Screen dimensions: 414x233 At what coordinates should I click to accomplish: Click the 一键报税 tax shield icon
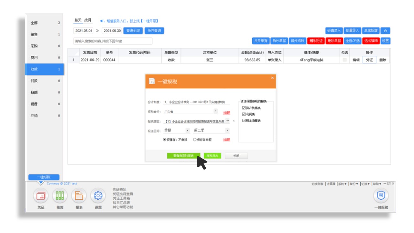[381, 195]
